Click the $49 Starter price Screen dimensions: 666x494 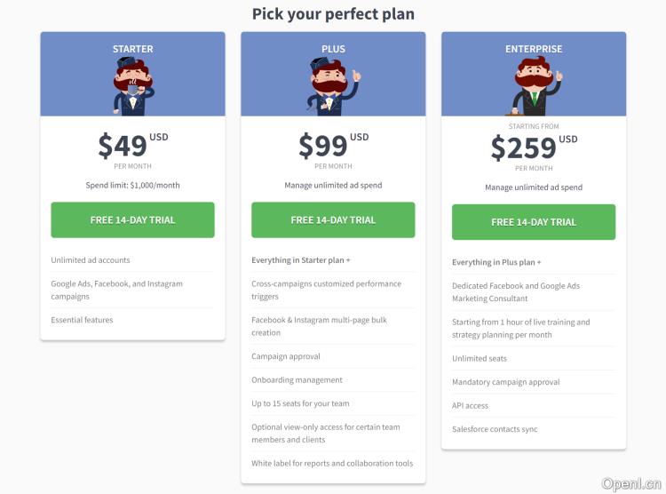[x=123, y=145]
